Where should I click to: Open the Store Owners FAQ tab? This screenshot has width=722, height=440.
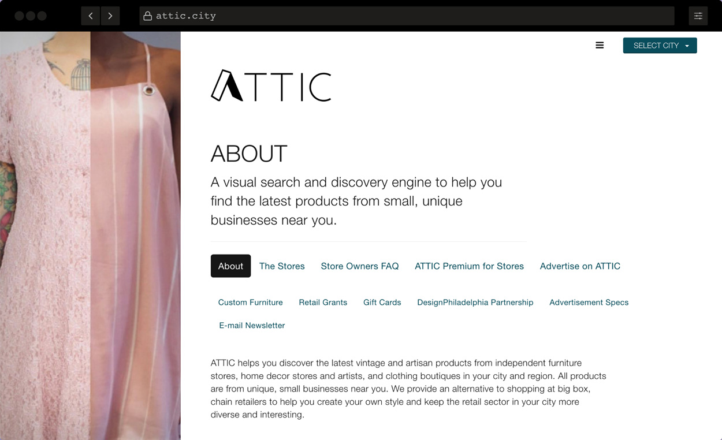[x=360, y=266]
